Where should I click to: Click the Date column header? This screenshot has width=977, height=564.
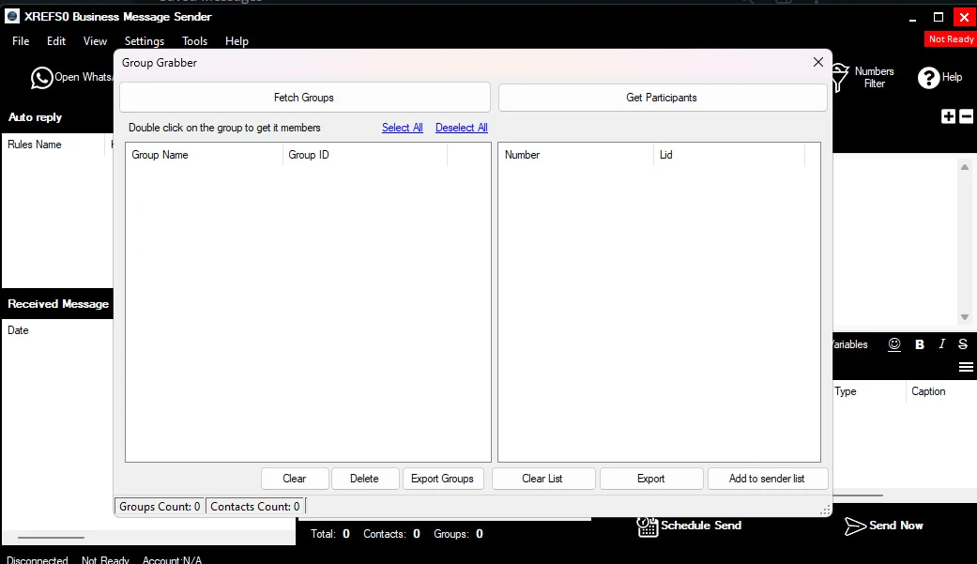click(18, 330)
